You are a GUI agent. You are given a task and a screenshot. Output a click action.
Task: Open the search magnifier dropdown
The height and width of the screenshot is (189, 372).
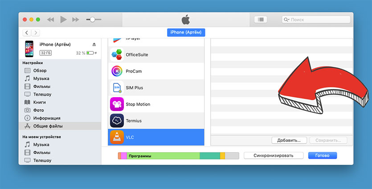pyautogui.click(x=286, y=20)
